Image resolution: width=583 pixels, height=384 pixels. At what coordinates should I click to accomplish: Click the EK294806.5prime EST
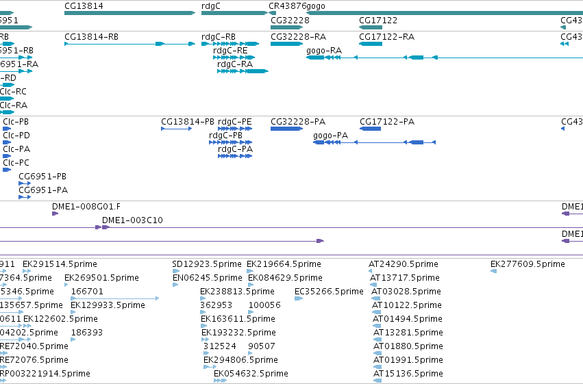tap(210, 367)
